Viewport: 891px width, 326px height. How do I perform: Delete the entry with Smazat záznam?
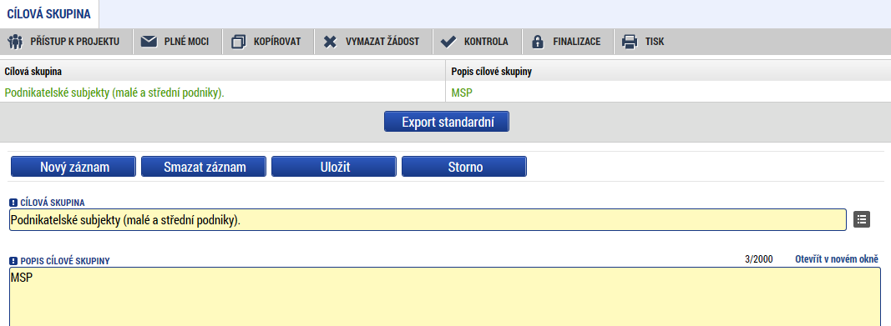coord(204,167)
